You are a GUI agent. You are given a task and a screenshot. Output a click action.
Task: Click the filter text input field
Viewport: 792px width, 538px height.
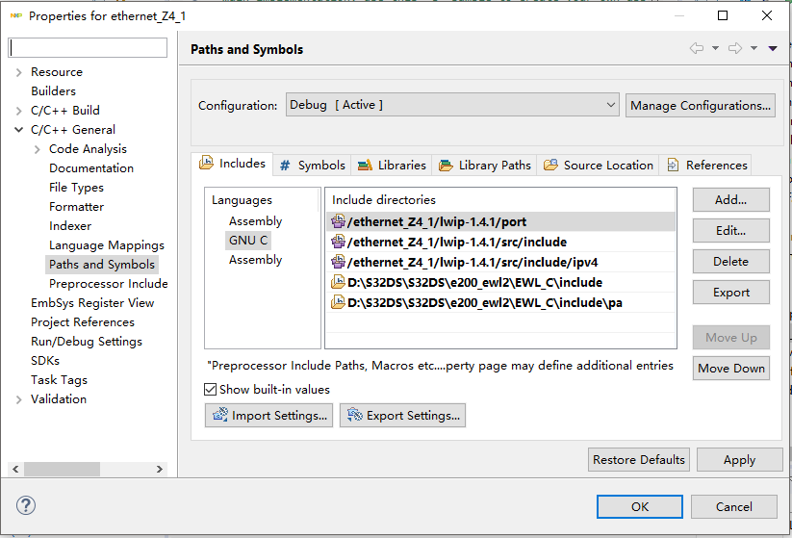click(88, 48)
